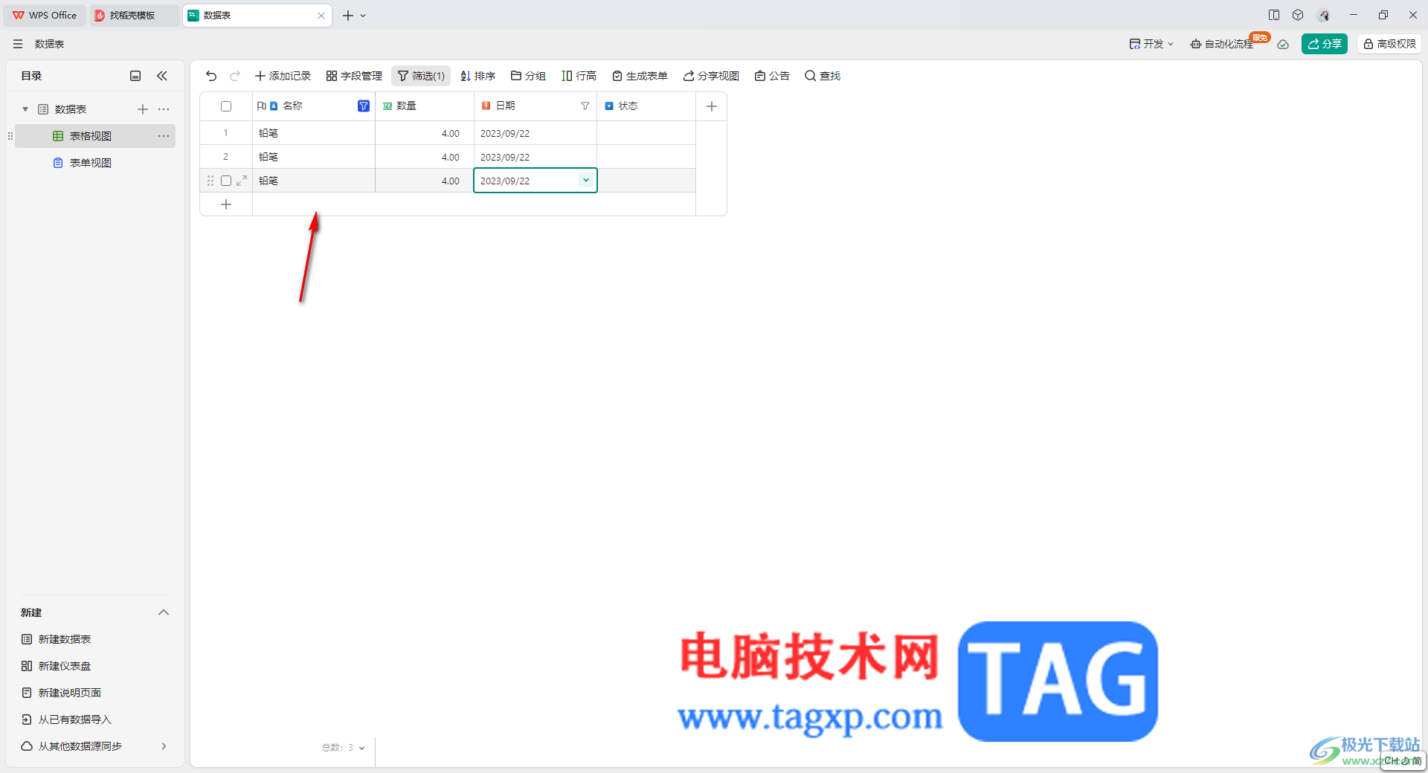Open the 开发 dropdown menu
The image size is (1428, 773).
tap(1151, 44)
